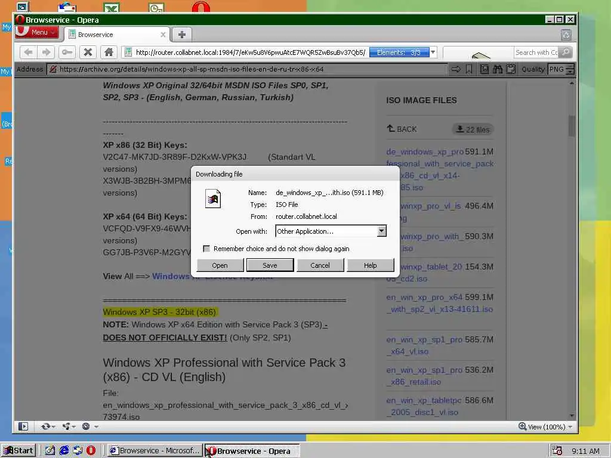Open the closed tabs trash icon
Image resolution: width=611 pixels, height=458 pixels.
(x=566, y=35)
